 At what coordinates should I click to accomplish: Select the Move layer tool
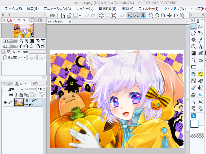(201, 33)
